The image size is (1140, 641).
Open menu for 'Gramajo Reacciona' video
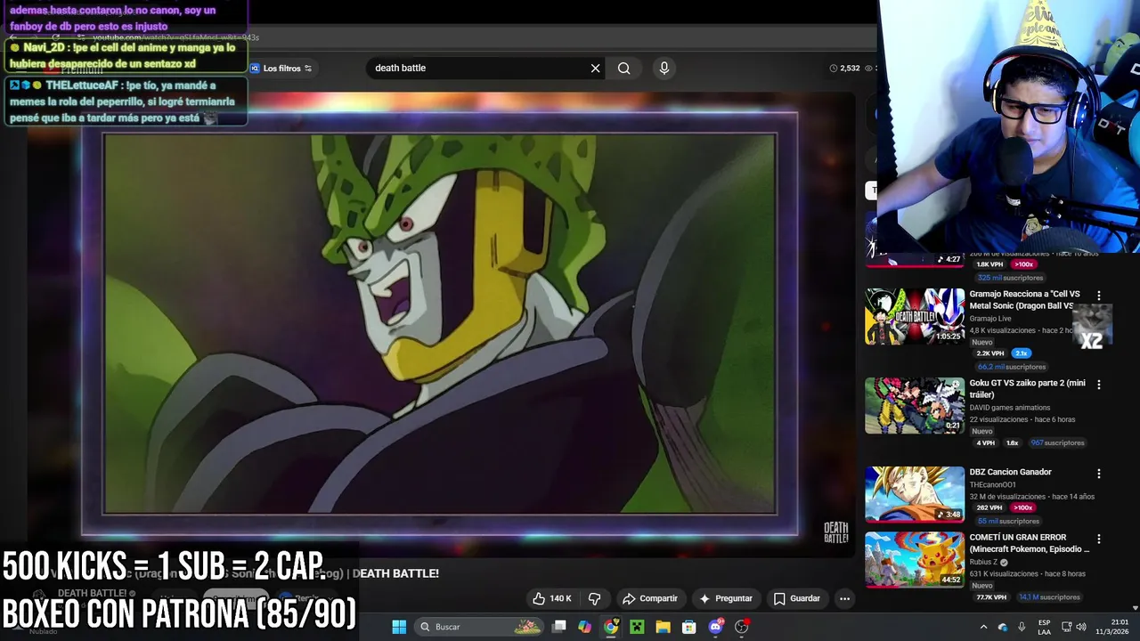coord(1098,296)
